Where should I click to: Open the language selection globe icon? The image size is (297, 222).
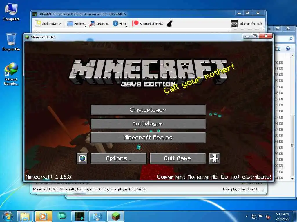coord(82,158)
